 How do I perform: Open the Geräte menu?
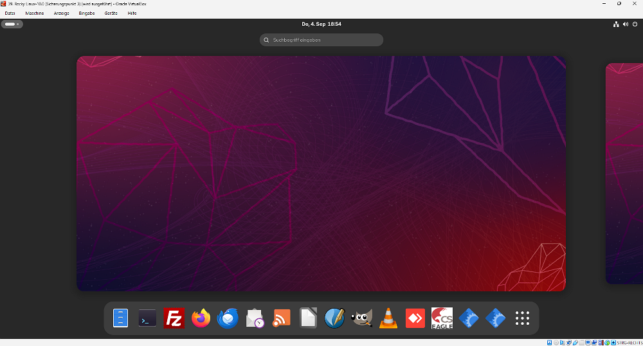point(111,13)
